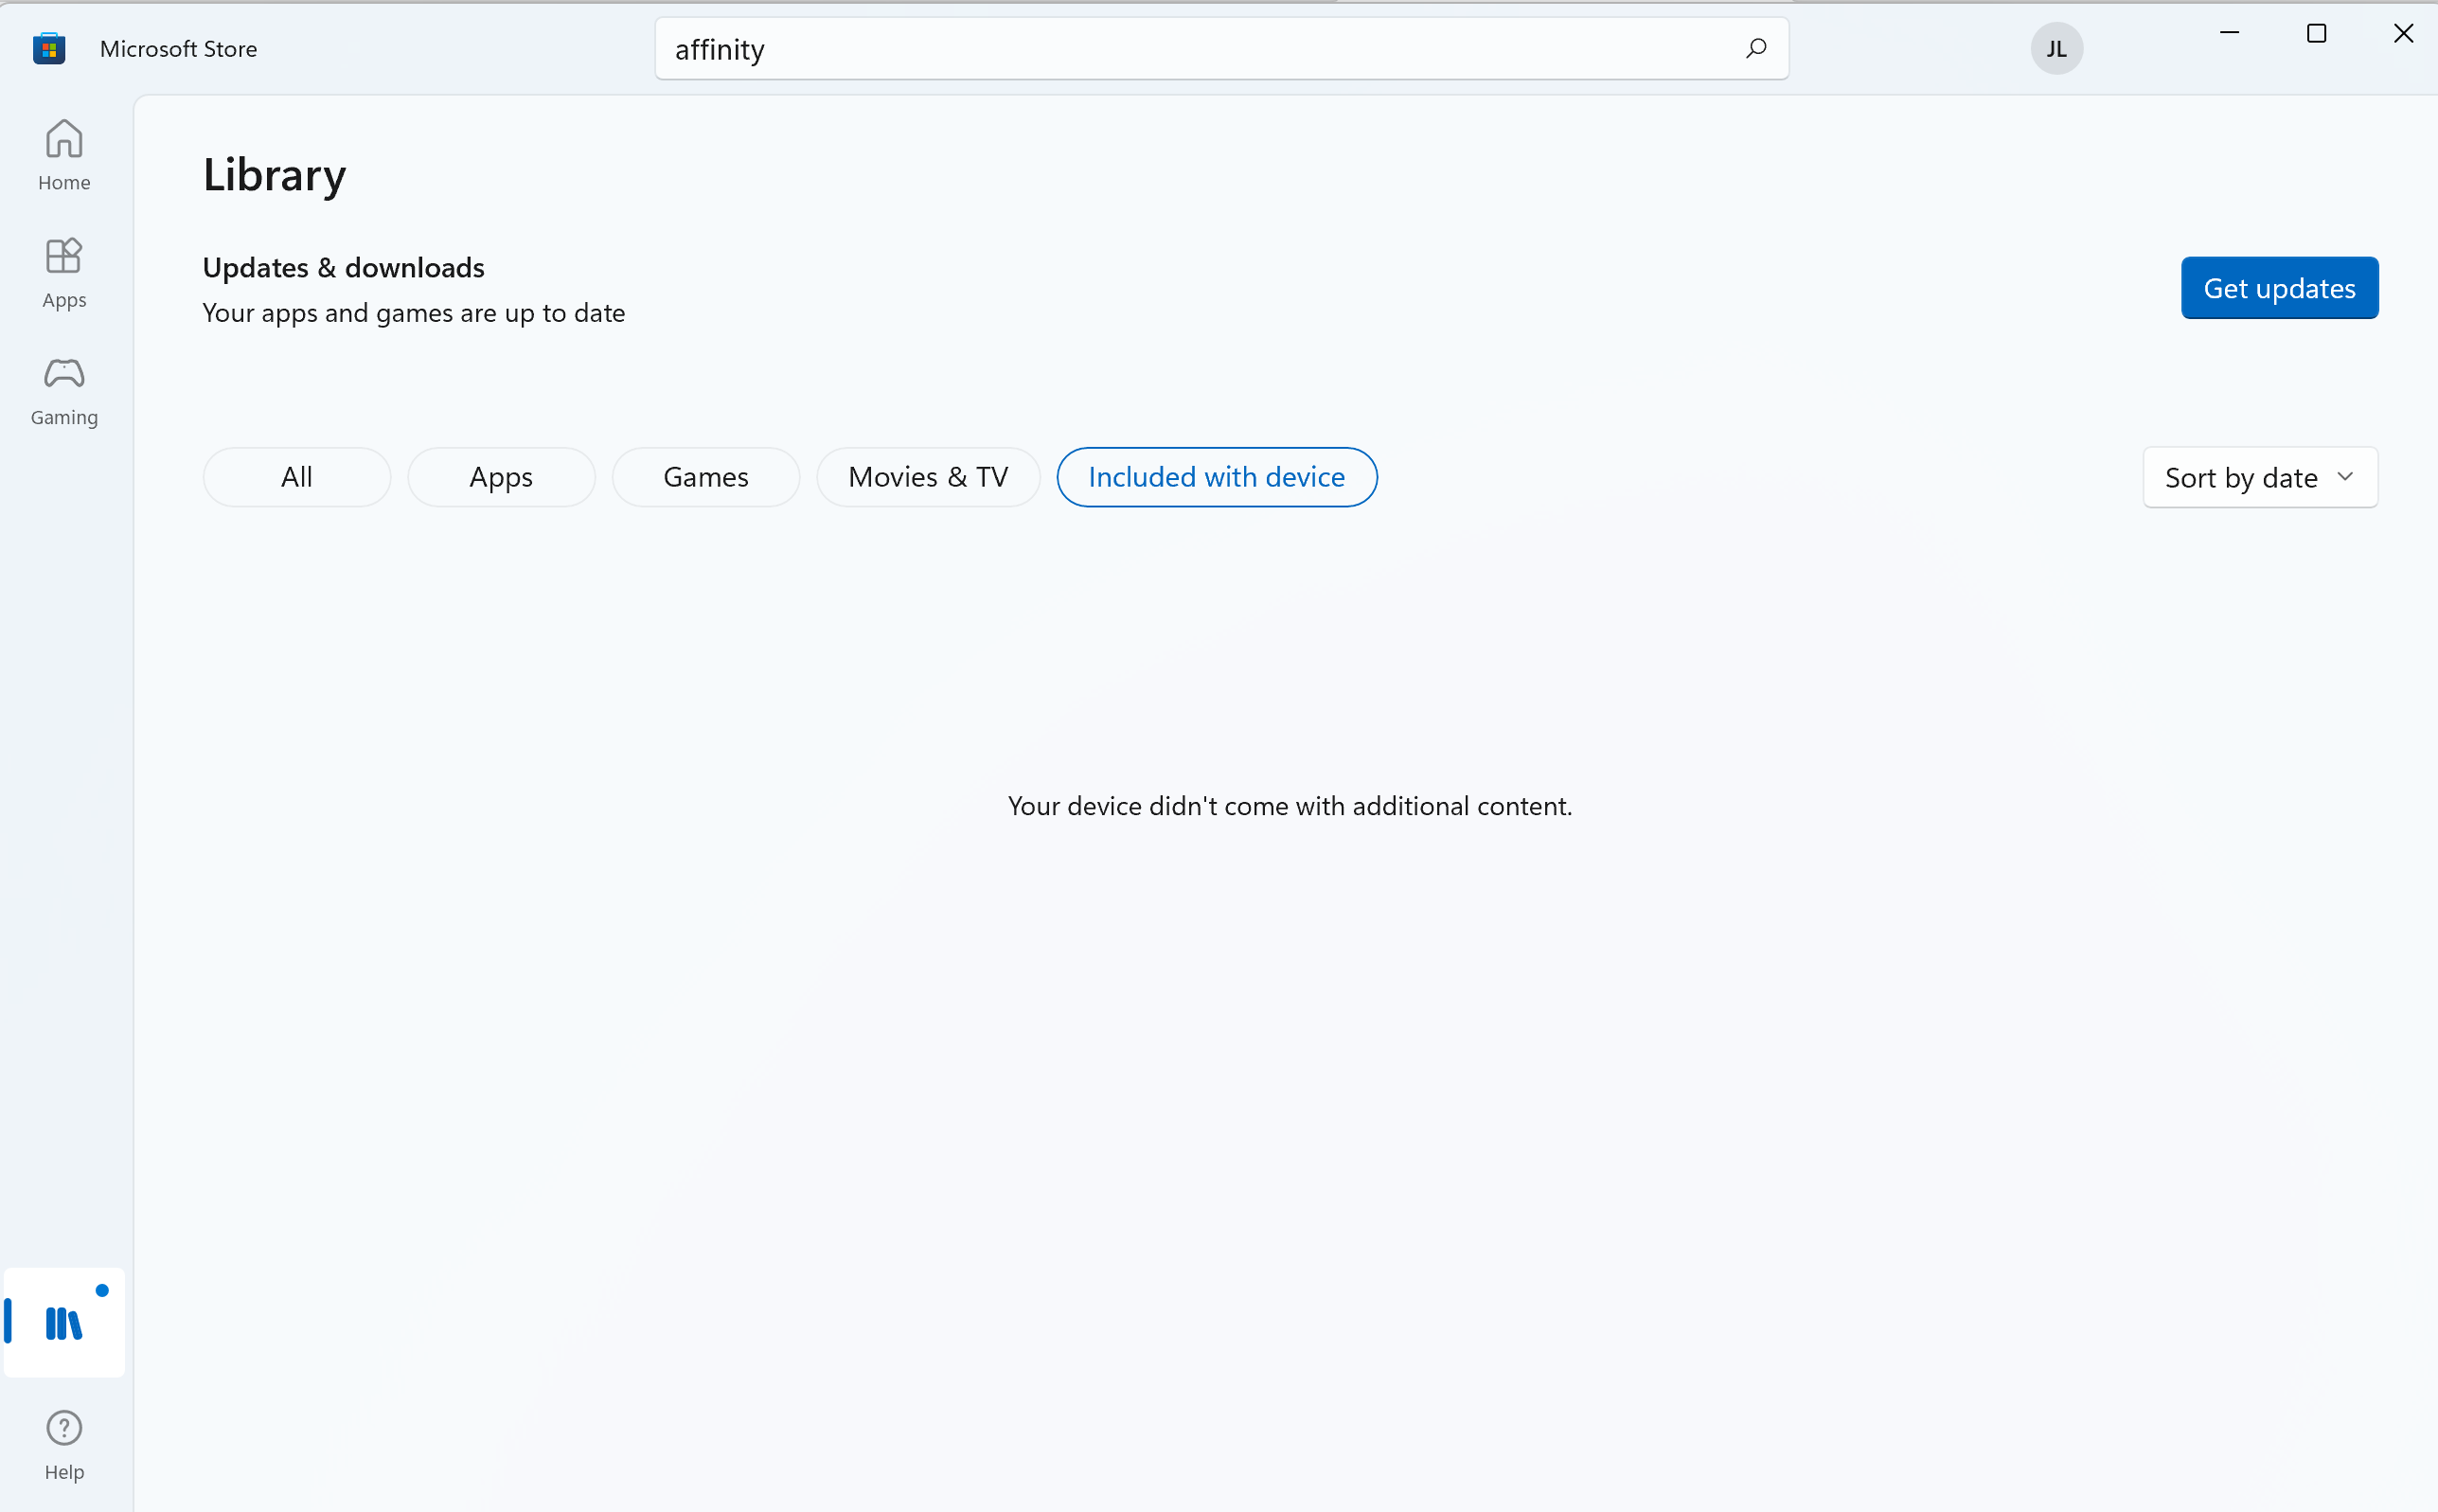Filter library by Movies & TV
2438x1512 pixels.
(927, 477)
